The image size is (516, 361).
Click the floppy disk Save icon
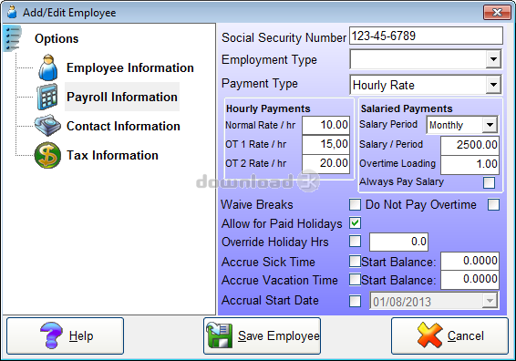pyautogui.click(x=219, y=335)
